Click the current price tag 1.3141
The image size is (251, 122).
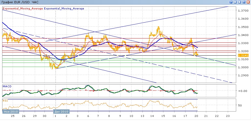click(x=243, y=55)
